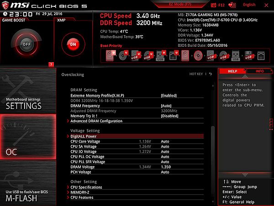Edit DRAM Voltage 1.350 value
274x206 pixels.
pos(166,167)
